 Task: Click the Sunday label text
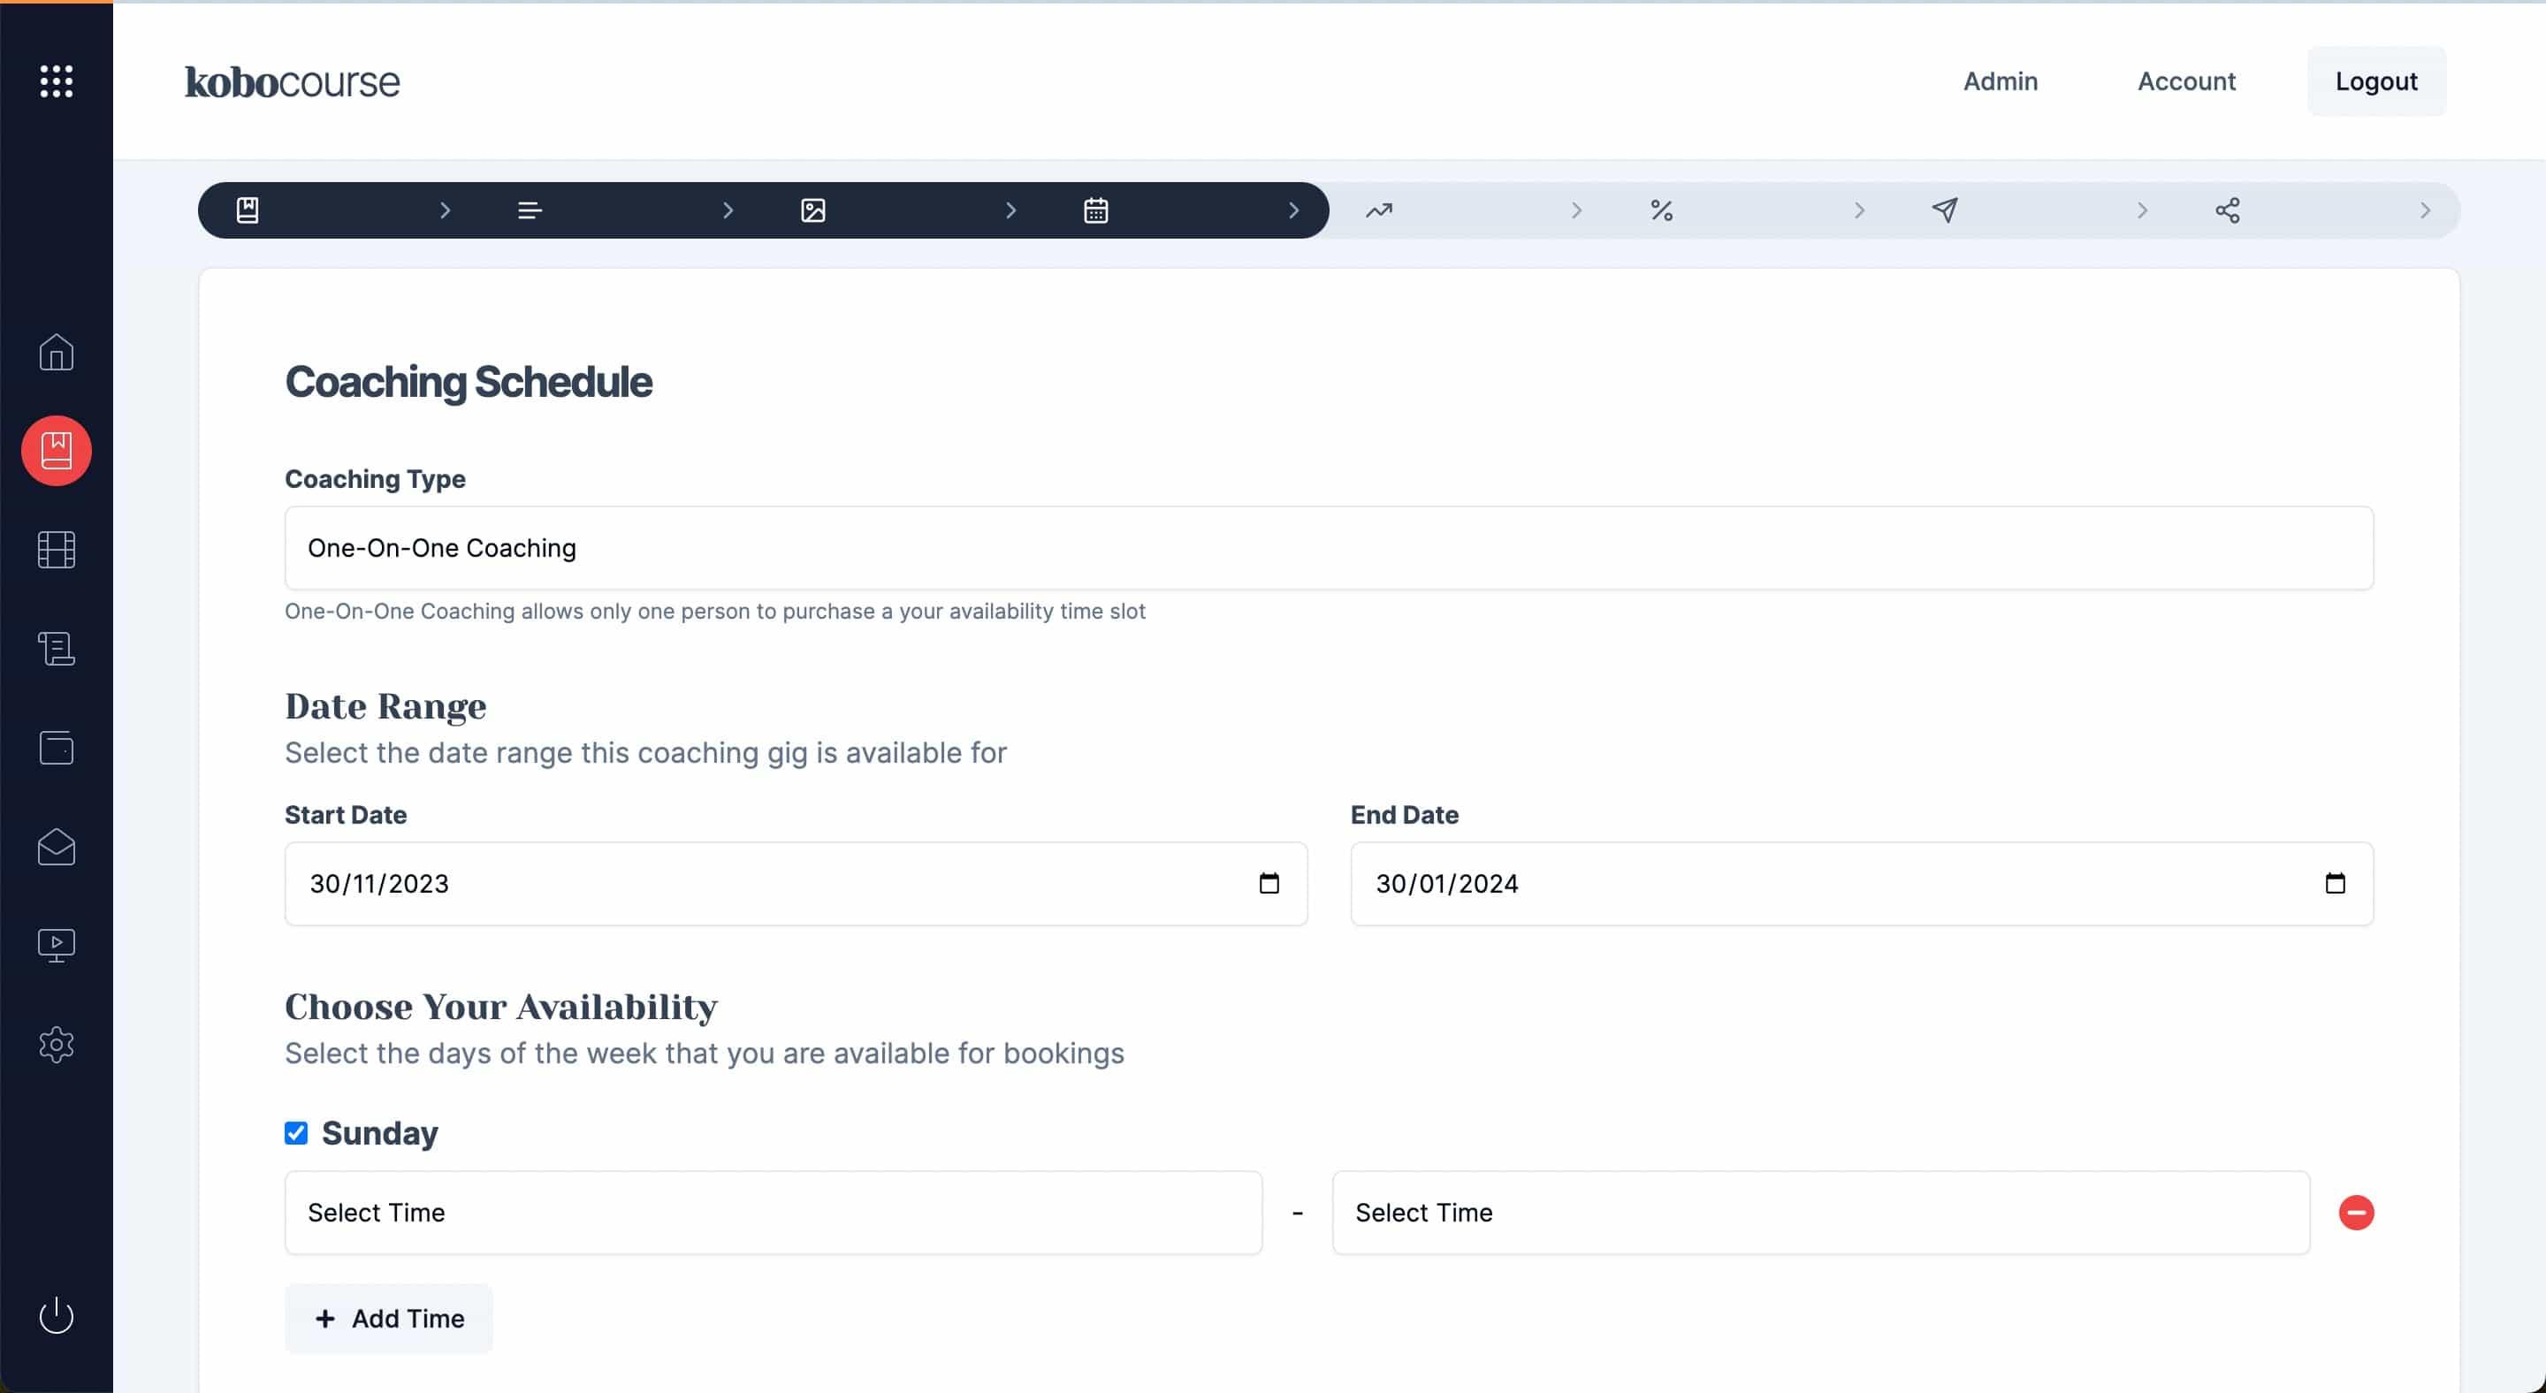point(379,1132)
